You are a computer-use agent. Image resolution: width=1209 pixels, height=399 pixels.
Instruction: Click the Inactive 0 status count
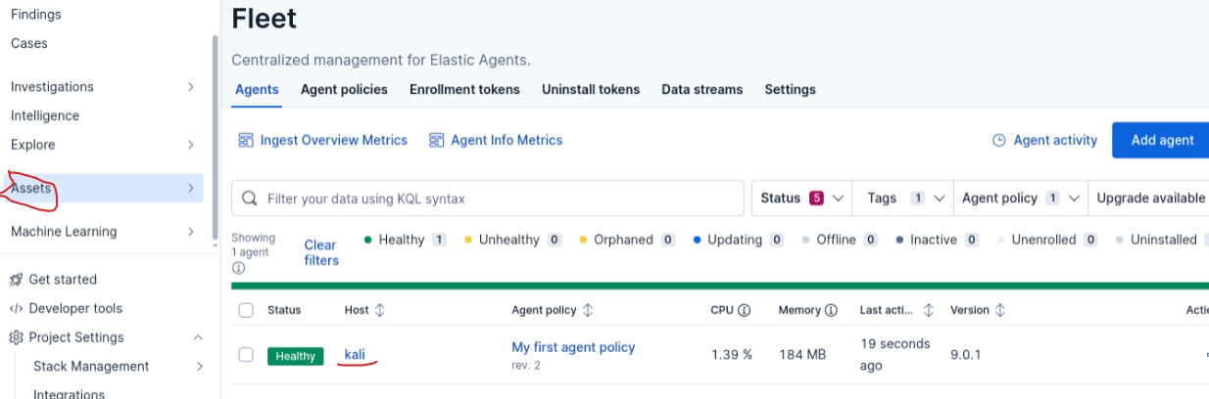pos(937,240)
